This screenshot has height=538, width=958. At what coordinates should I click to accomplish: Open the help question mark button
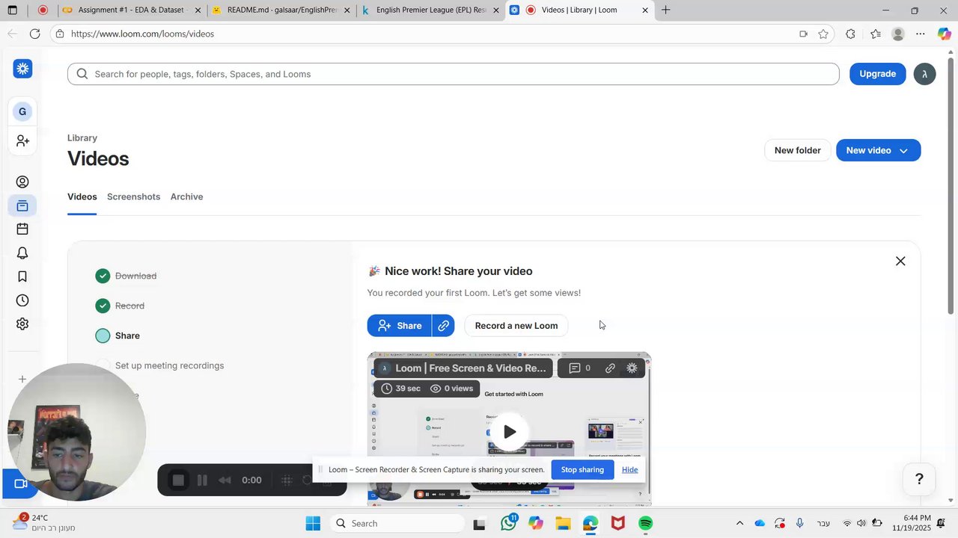click(919, 479)
